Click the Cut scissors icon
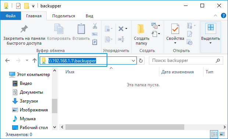This screenshot has width=228, height=139. point(95,26)
